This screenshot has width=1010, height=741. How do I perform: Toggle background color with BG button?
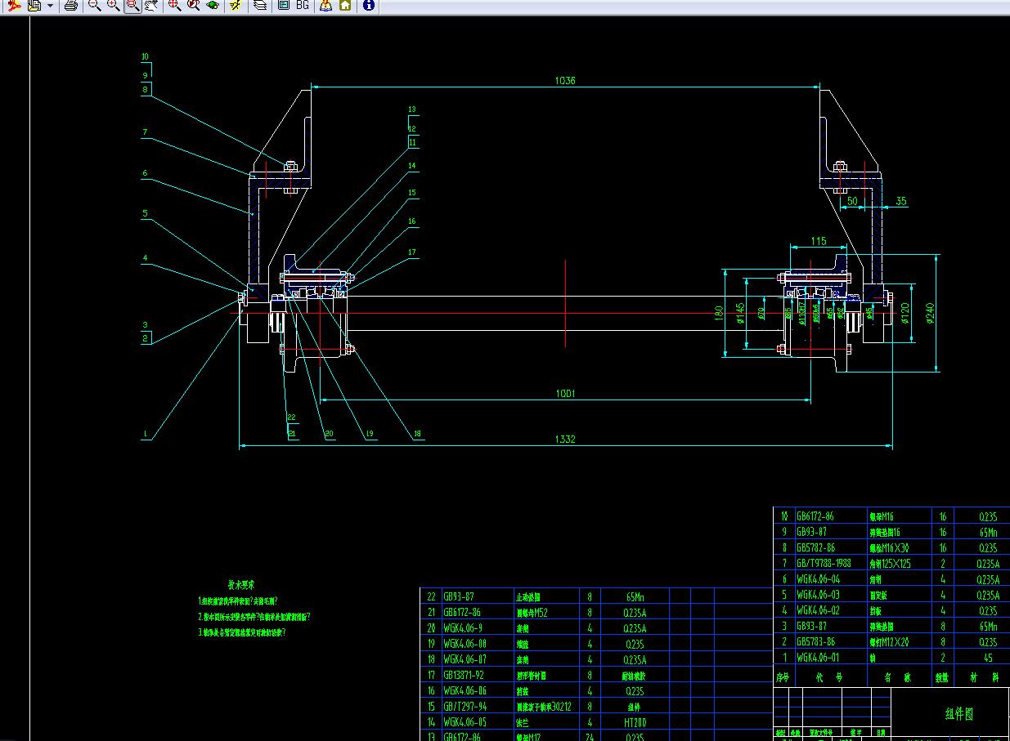303,5
